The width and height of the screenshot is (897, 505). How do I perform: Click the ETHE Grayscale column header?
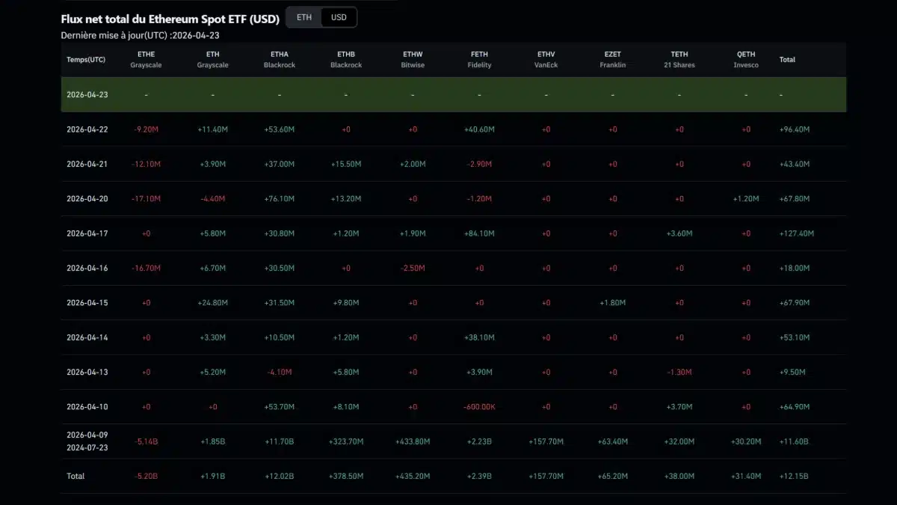pos(146,59)
